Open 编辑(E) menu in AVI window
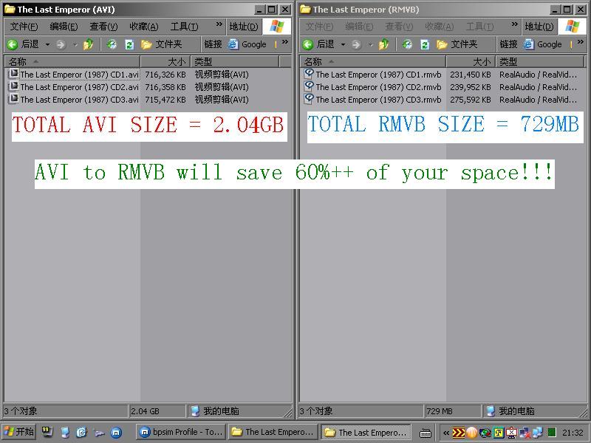Image resolution: width=591 pixels, height=443 pixels. point(64,27)
